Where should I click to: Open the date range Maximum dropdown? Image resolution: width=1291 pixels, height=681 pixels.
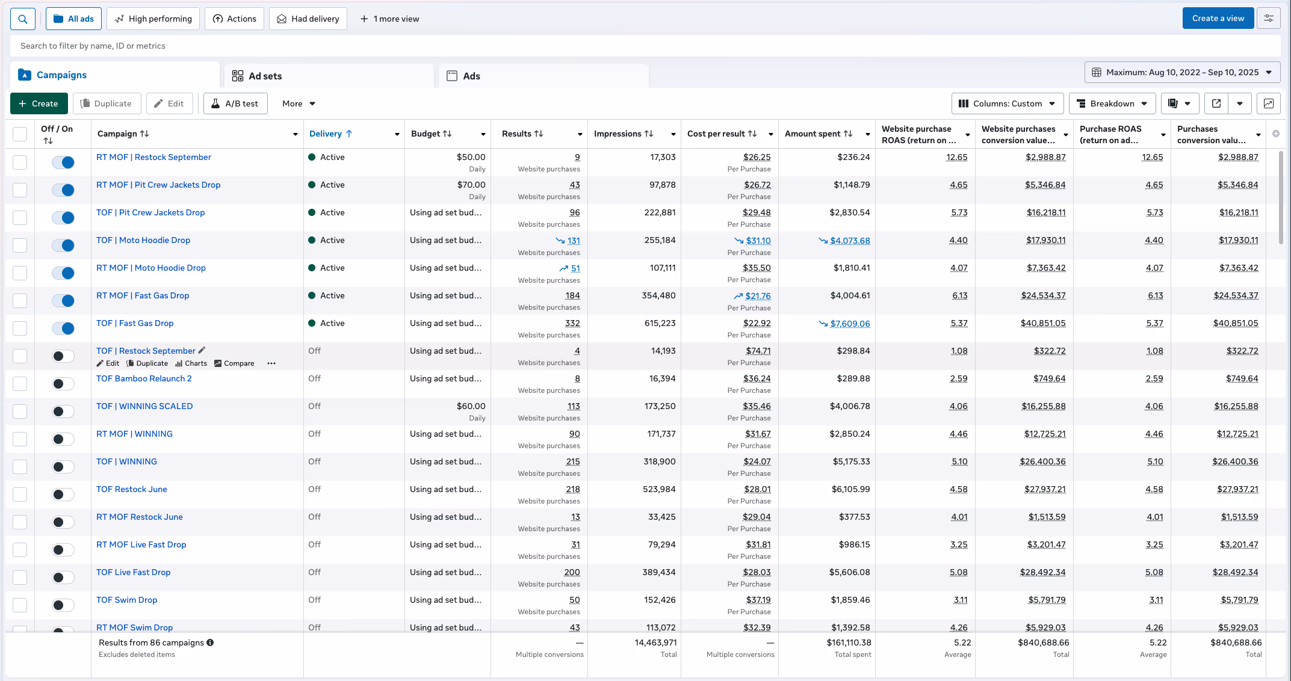pos(1182,72)
